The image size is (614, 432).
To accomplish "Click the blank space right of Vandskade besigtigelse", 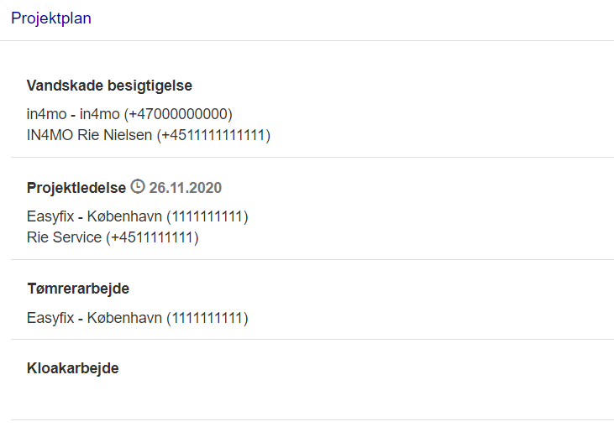I will [x=403, y=86].
